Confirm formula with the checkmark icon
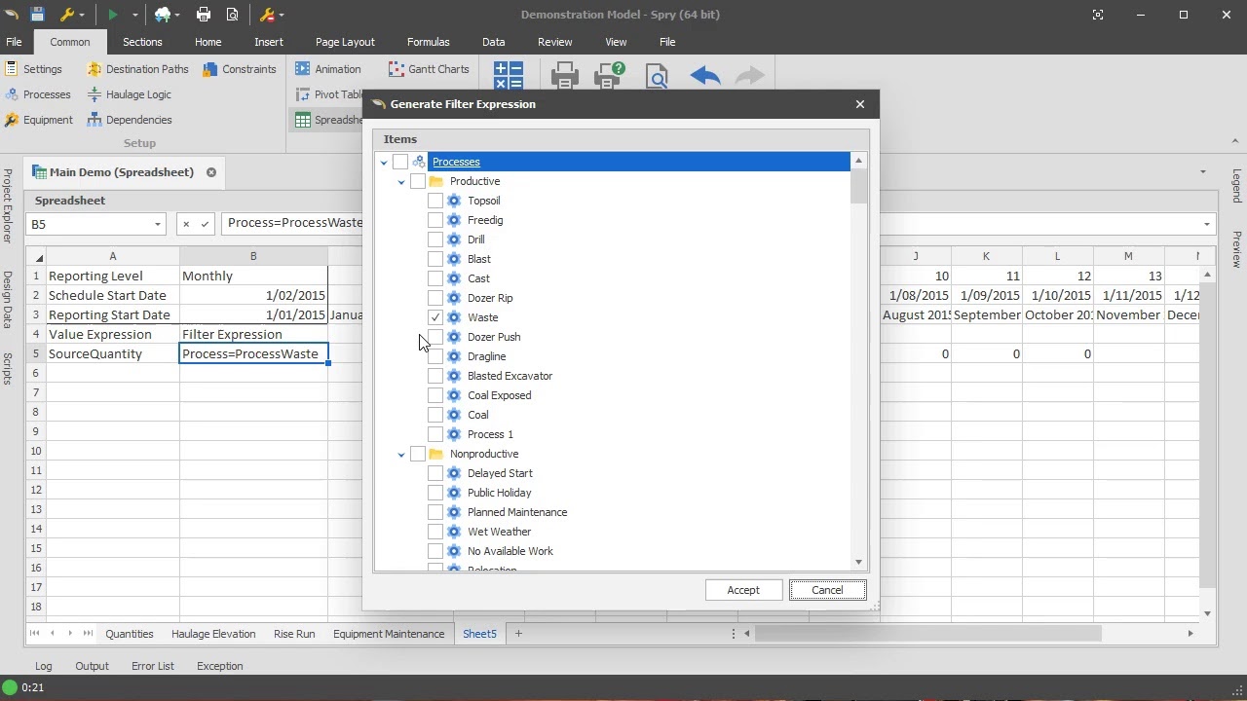 [x=205, y=224]
